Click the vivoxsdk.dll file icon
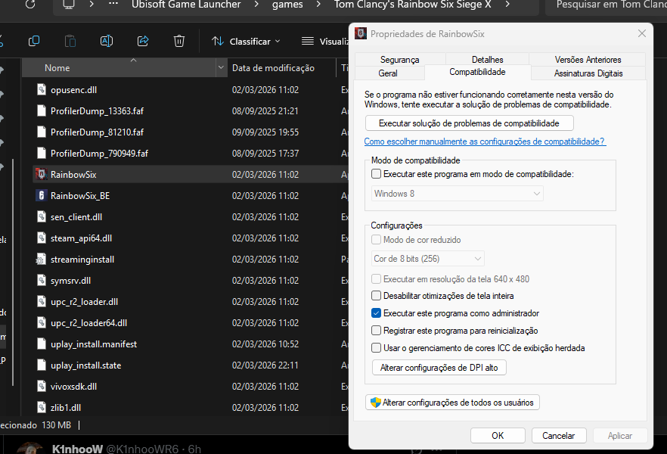The image size is (667, 454). pyautogui.click(x=42, y=387)
